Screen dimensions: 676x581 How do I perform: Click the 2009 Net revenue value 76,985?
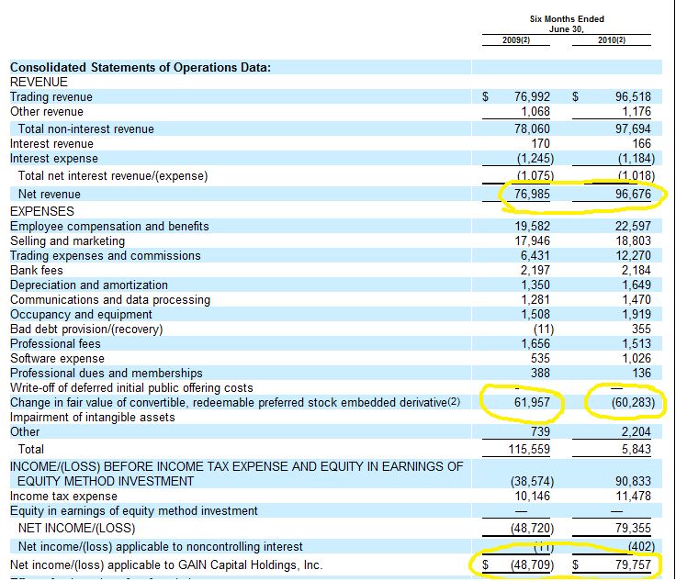[532, 195]
